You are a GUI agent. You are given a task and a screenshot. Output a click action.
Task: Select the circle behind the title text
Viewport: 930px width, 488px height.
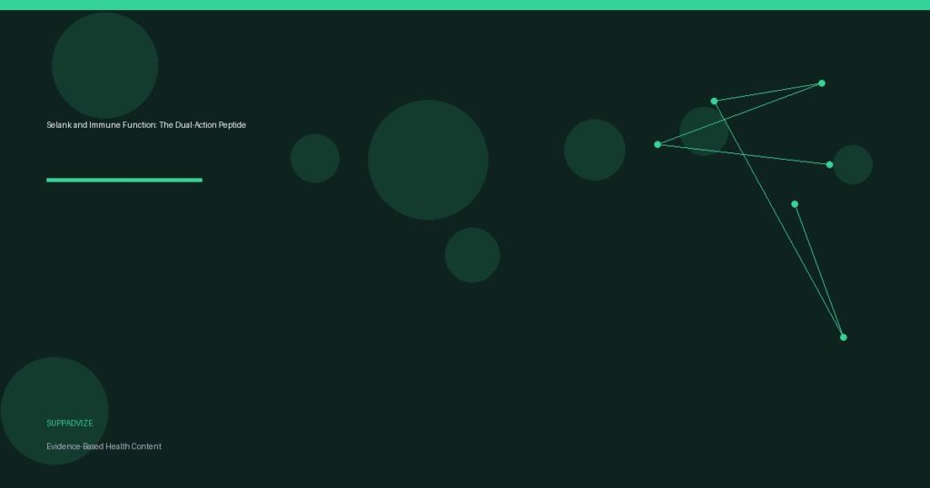click(x=104, y=65)
